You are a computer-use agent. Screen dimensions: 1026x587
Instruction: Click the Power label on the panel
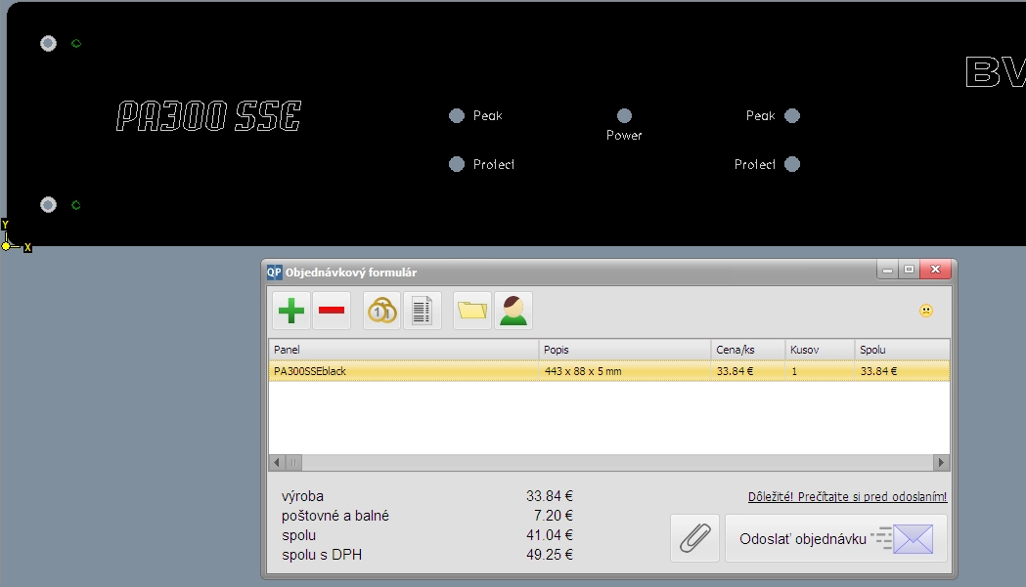tap(624, 136)
